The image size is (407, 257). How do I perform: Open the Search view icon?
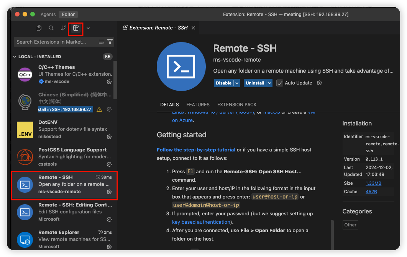pyautogui.click(x=51, y=28)
